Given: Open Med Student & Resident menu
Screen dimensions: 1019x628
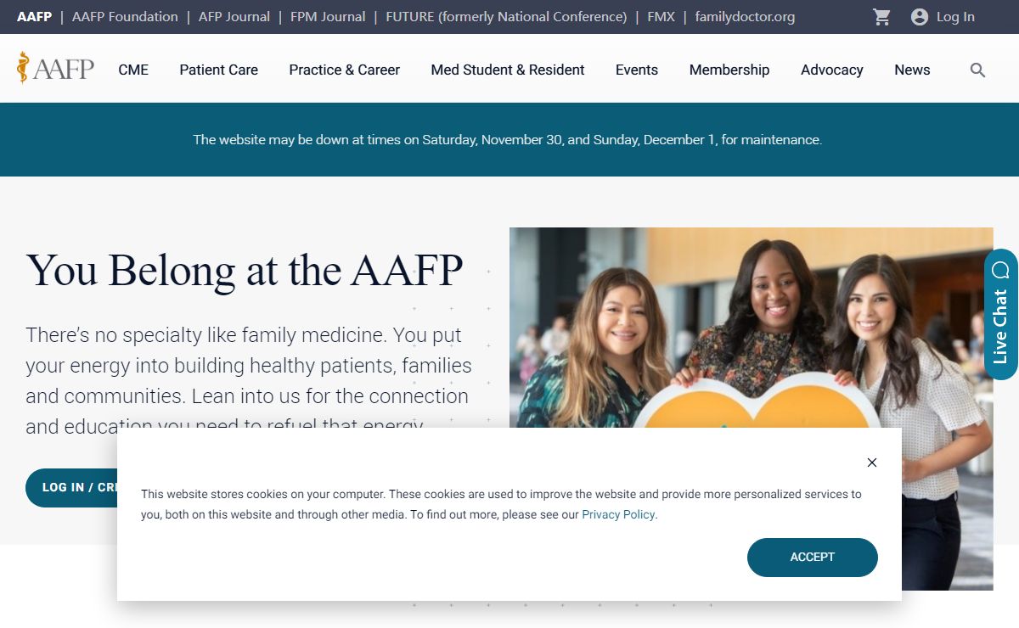Looking at the screenshot, I should pyautogui.click(x=508, y=70).
